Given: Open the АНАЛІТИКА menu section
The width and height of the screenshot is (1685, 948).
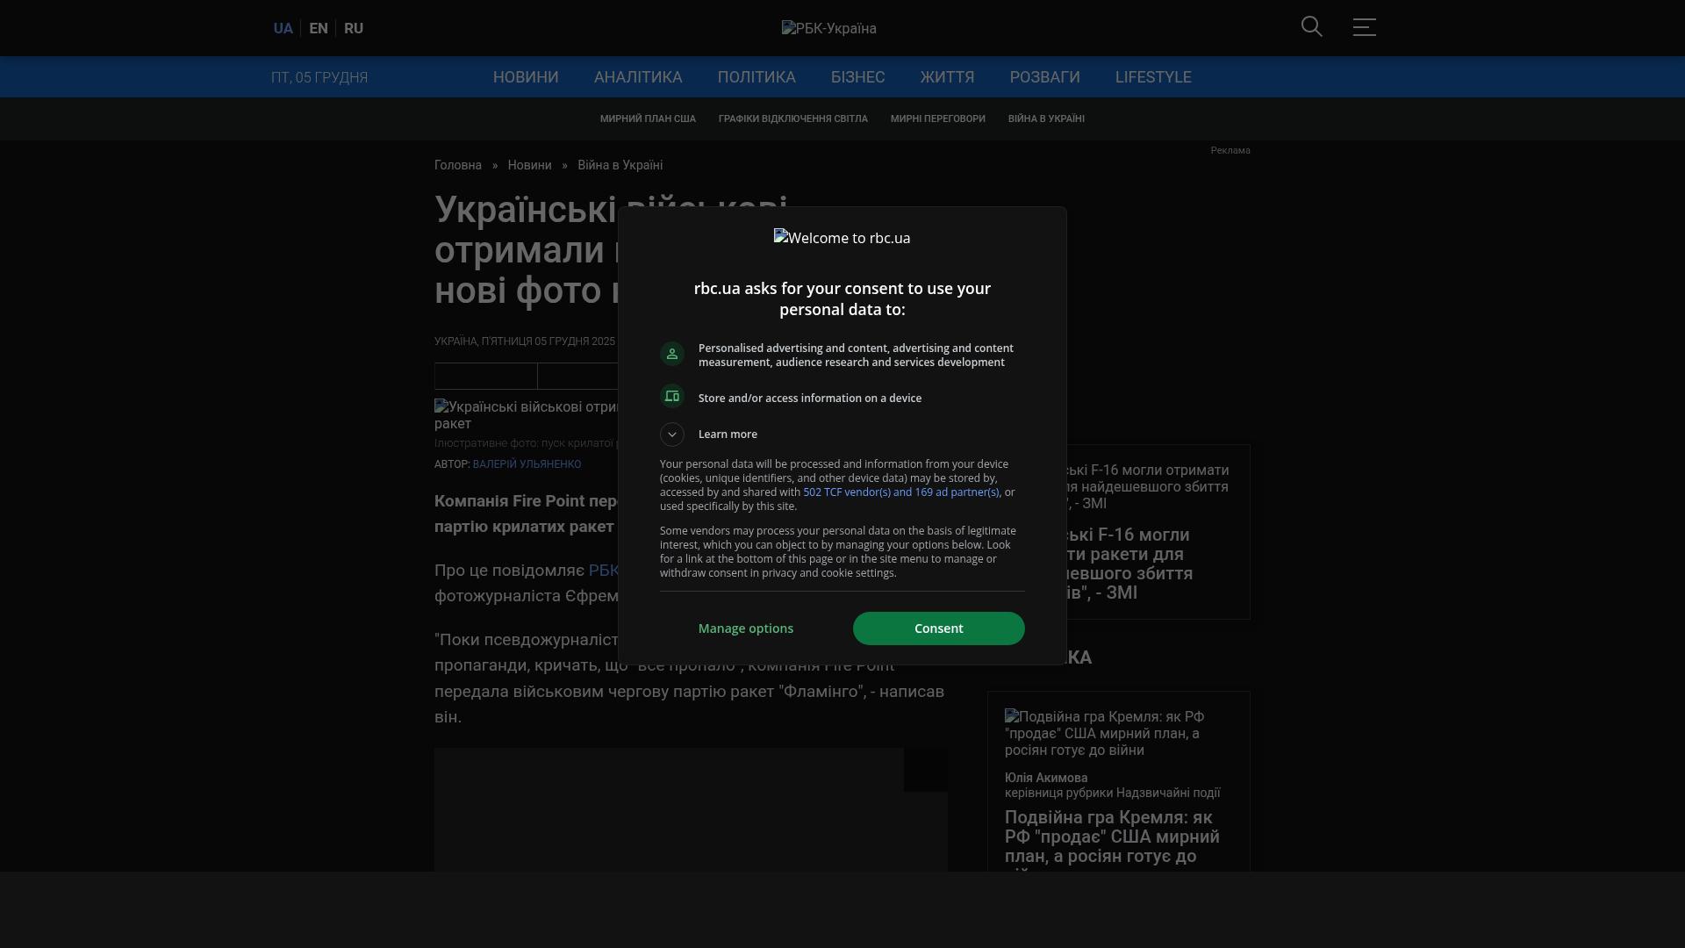Looking at the screenshot, I should [x=638, y=77].
